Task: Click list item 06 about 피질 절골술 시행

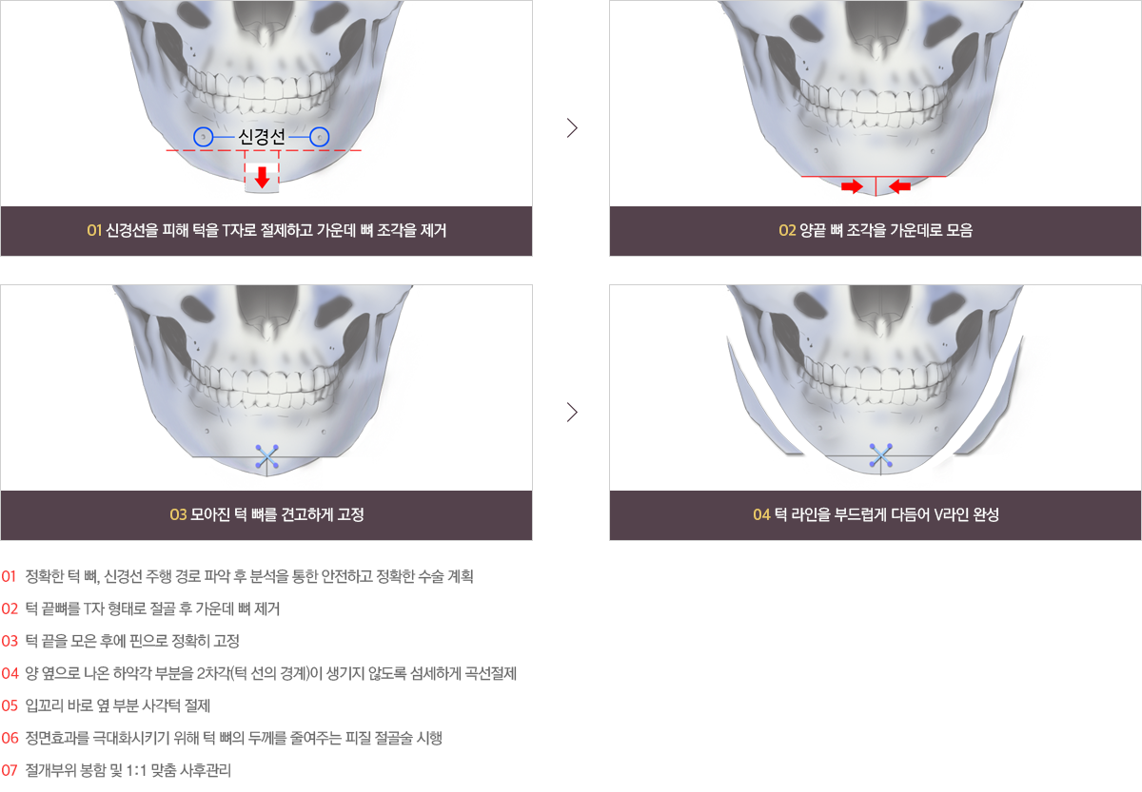Action: pyautogui.click(x=222, y=738)
